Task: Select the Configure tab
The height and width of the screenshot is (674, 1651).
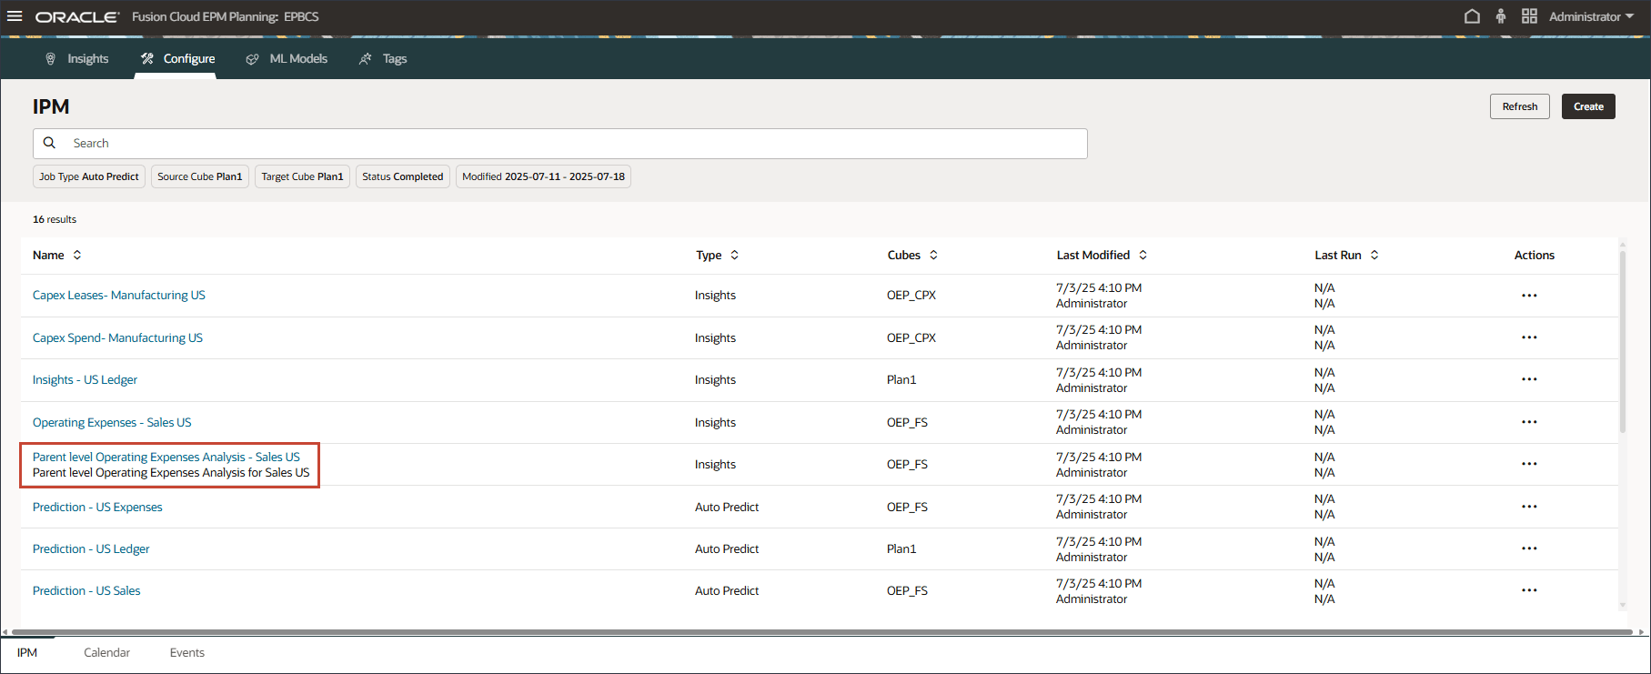Action: pos(178,58)
